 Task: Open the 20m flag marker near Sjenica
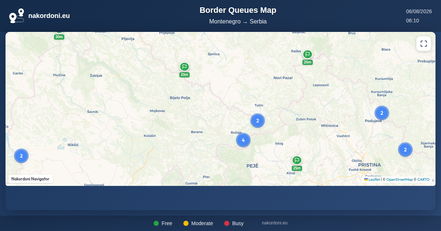(x=184, y=70)
